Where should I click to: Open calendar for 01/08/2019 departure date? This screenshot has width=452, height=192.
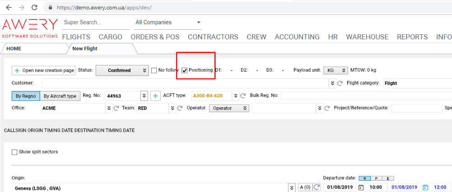360,187
